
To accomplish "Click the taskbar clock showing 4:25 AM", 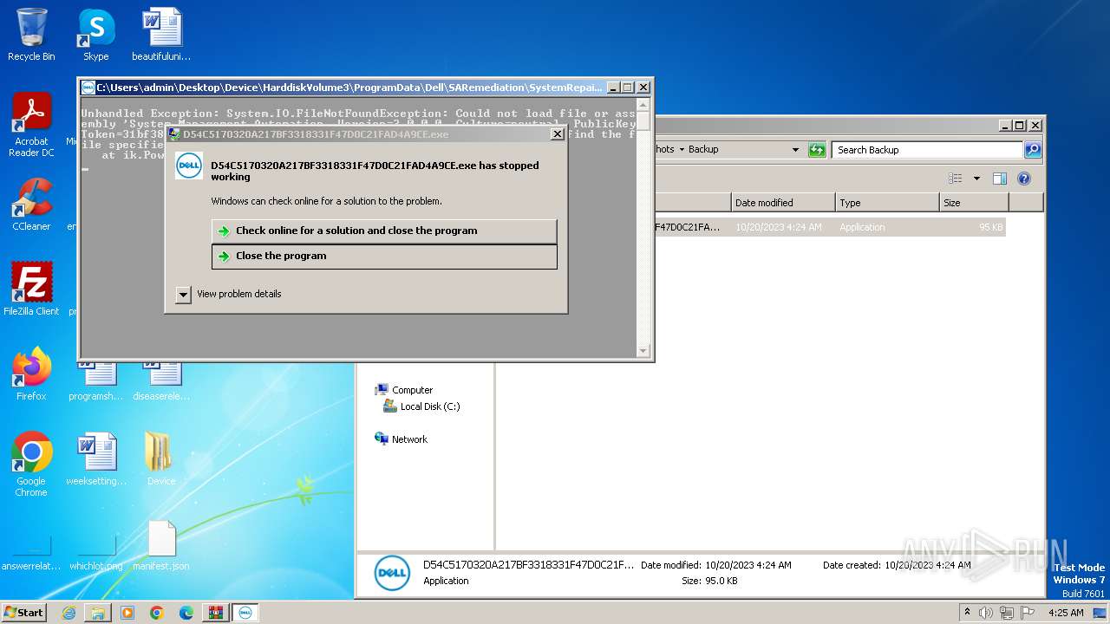I will point(1066,613).
